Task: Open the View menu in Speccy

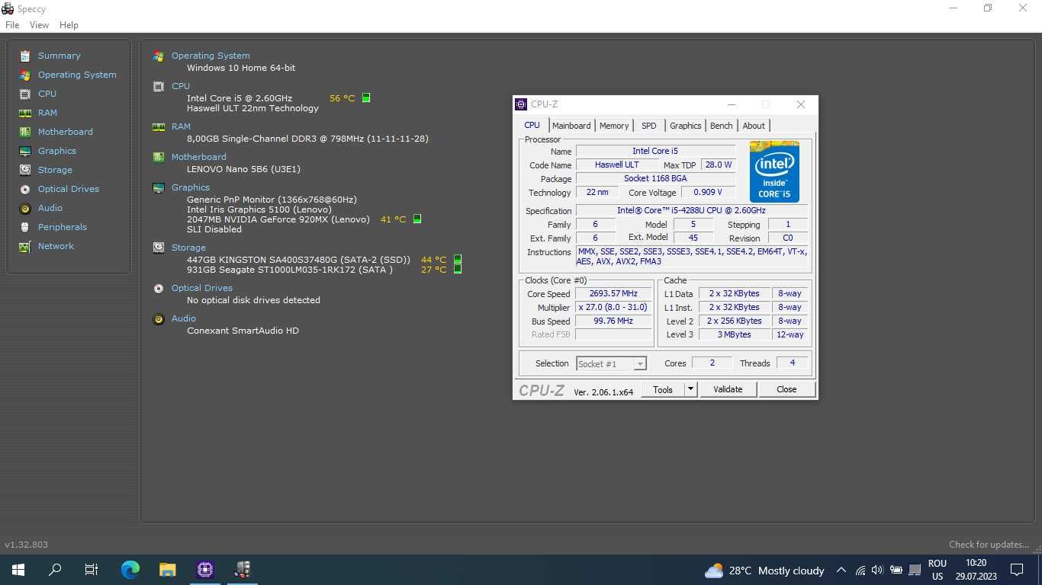Action: pos(39,25)
